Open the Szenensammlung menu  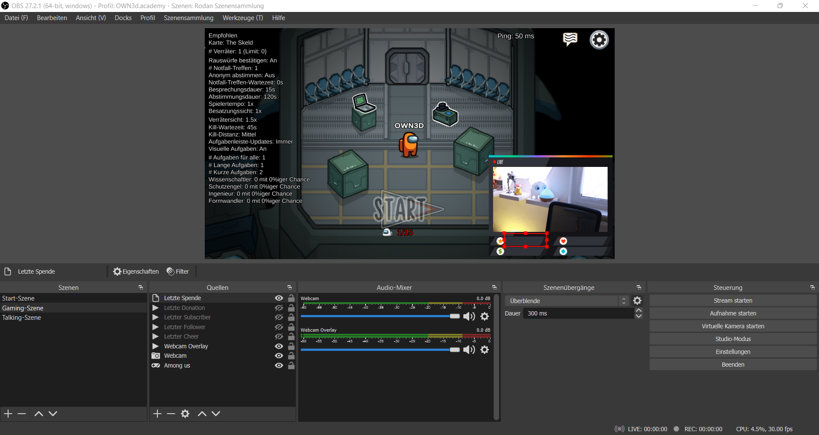189,18
